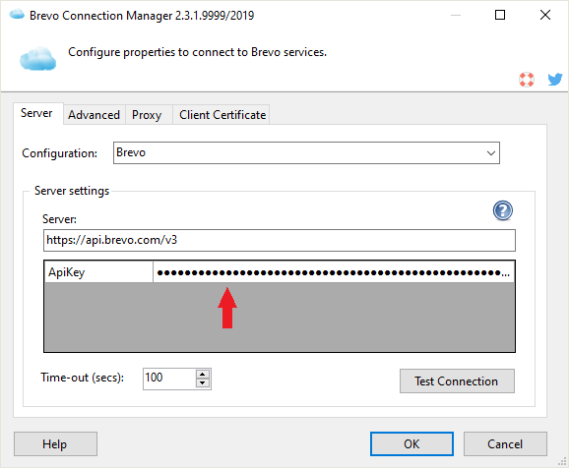
Task: Click the Time-out value field showing 100
Action: 169,379
